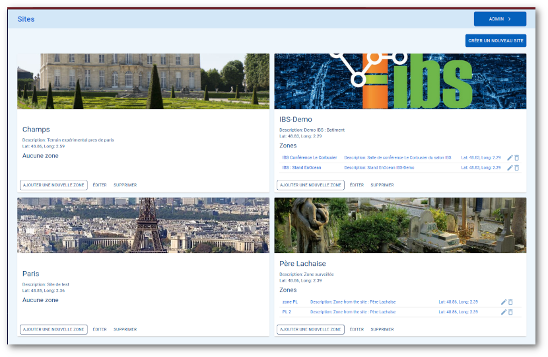This screenshot has height=357, width=548.
Task: Add a new zone to Champs site
Action: click(53, 185)
